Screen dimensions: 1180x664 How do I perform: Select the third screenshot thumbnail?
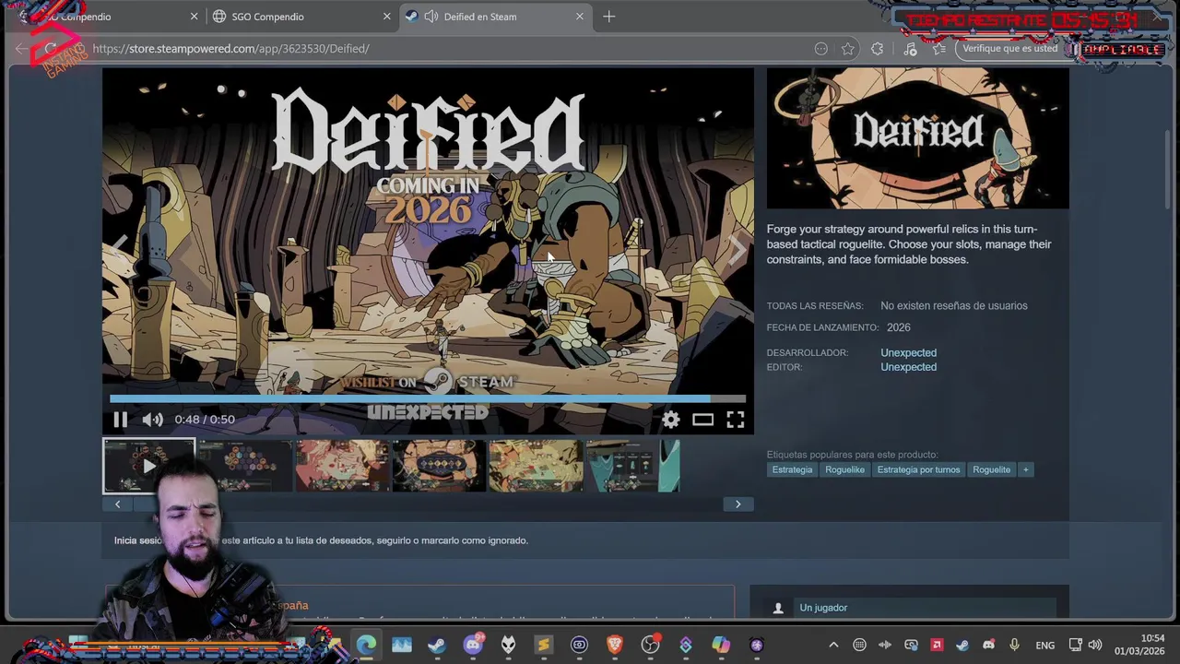point(342,466)
